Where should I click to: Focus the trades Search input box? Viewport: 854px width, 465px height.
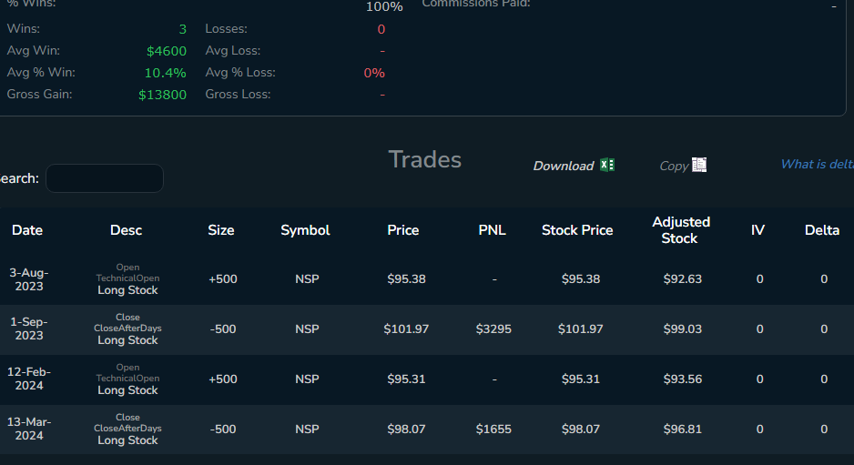(105, 178)
